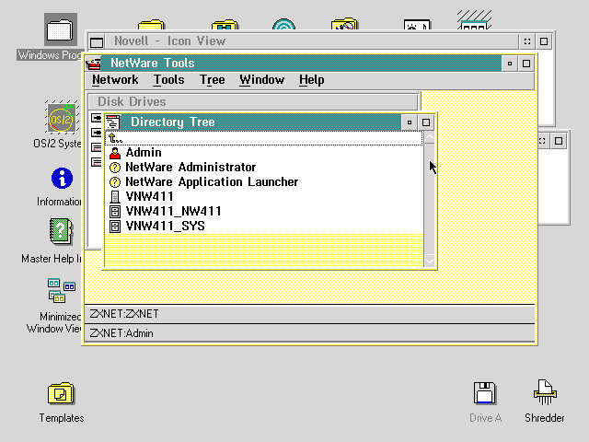
Task: Select the VNW411_NW411 label
Action: (x=173, y=211)
